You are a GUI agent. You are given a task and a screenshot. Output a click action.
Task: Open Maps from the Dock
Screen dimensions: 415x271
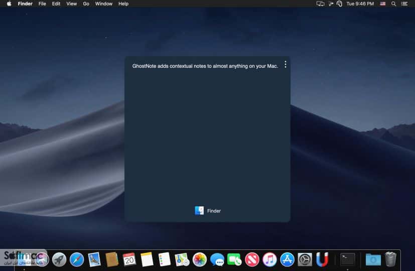click(182, 259)
